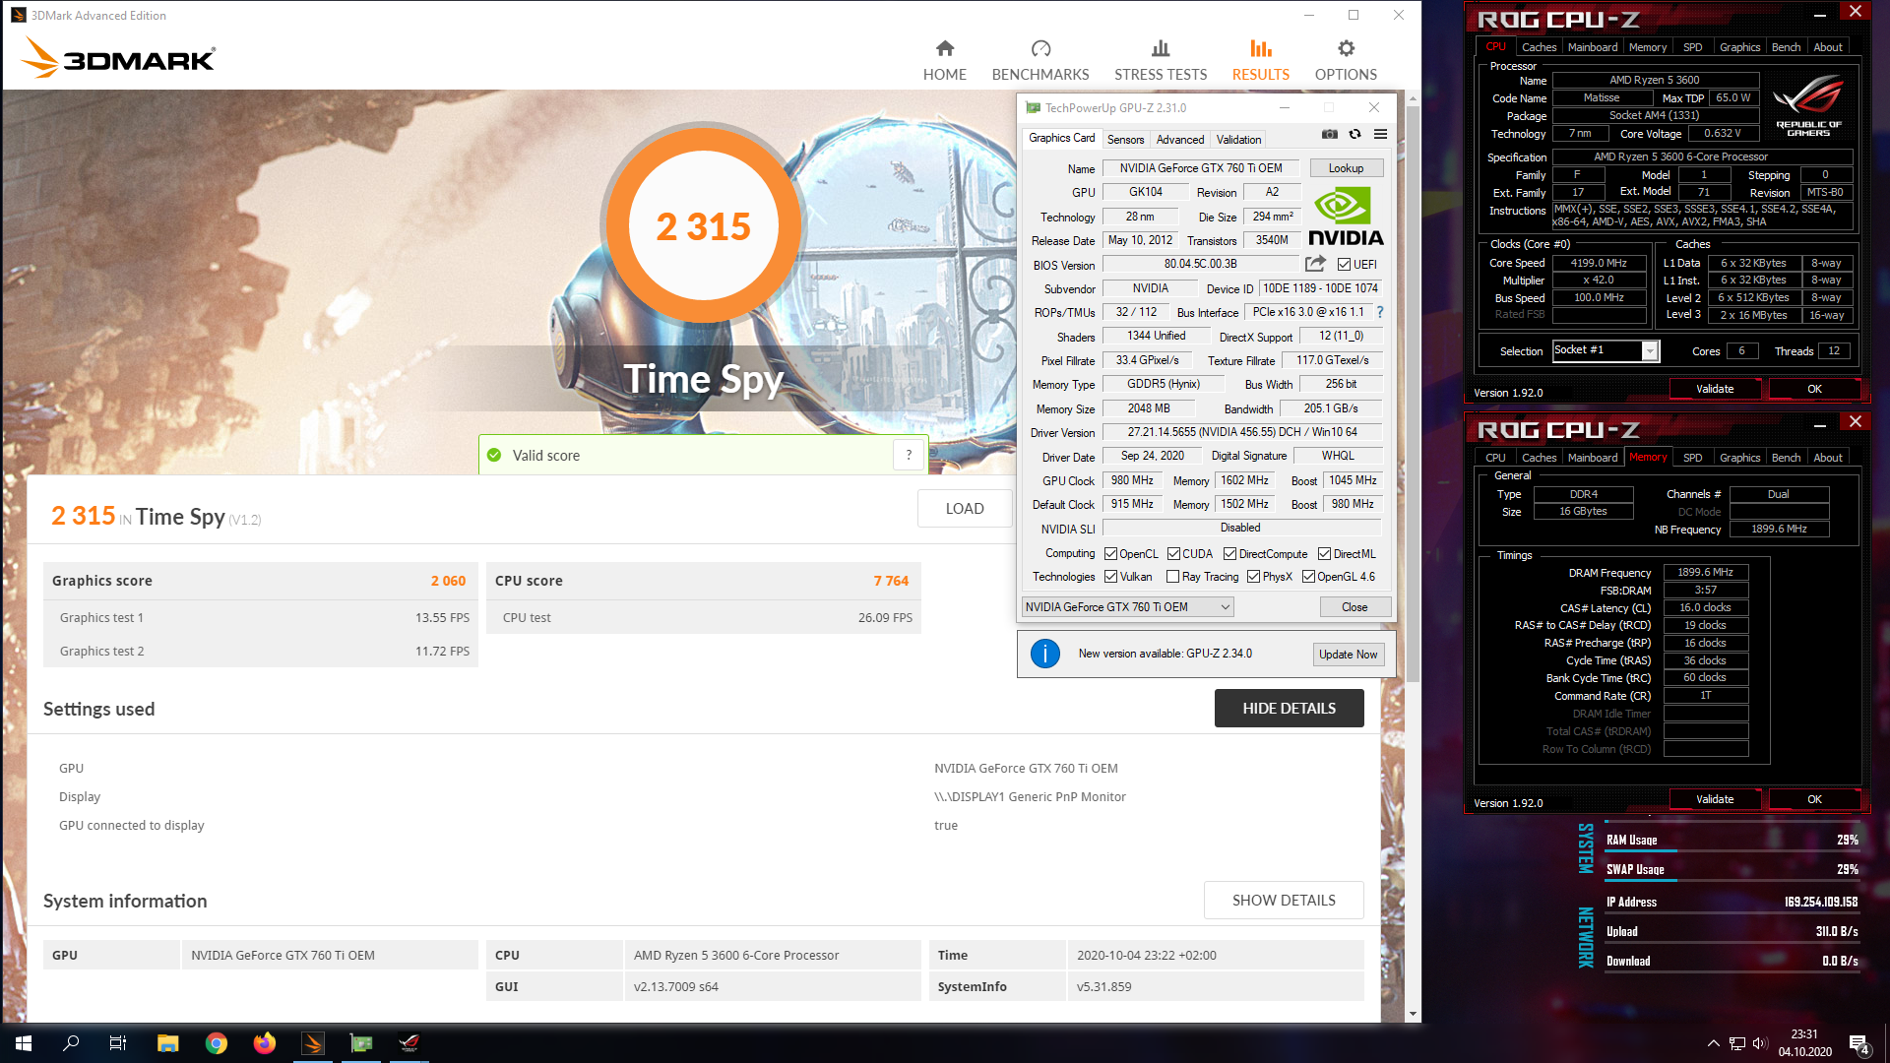Image resolution: width=1890 pixels, height=1063 pixels.
Task: Click LOAD button in 3DMark
Action: click(965, 509)
